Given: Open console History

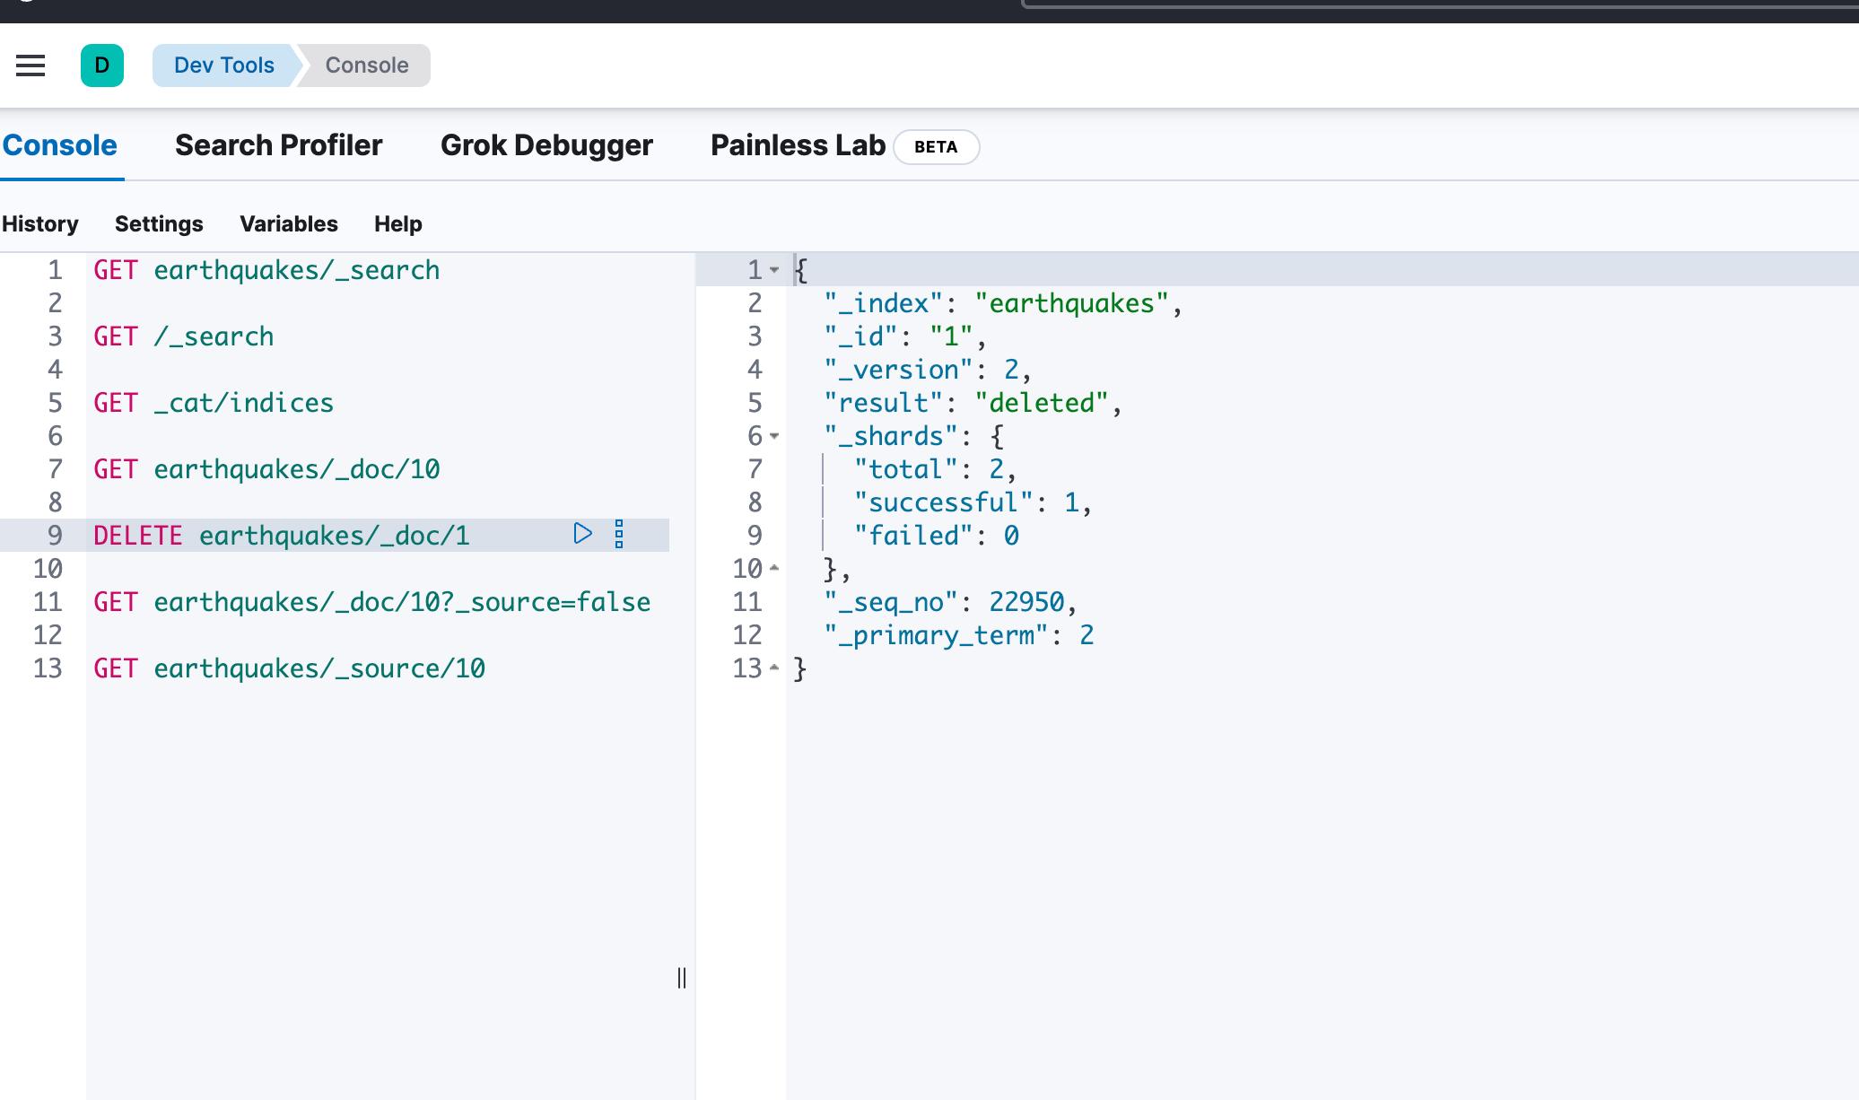Looking at the screenshot, I should pos(40,223).
